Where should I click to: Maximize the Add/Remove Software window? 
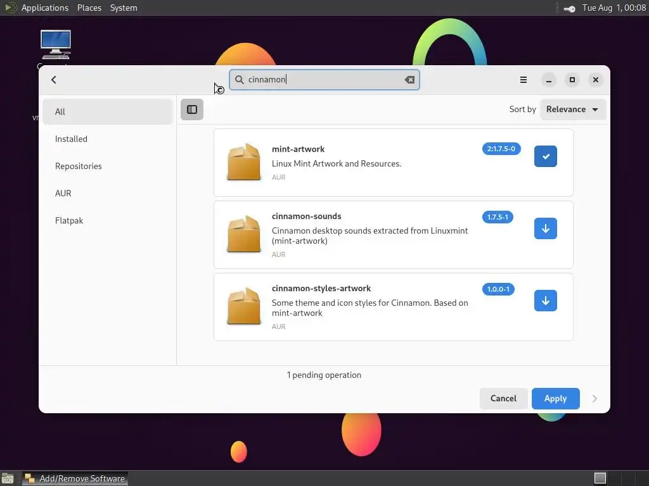coord(572,80)
